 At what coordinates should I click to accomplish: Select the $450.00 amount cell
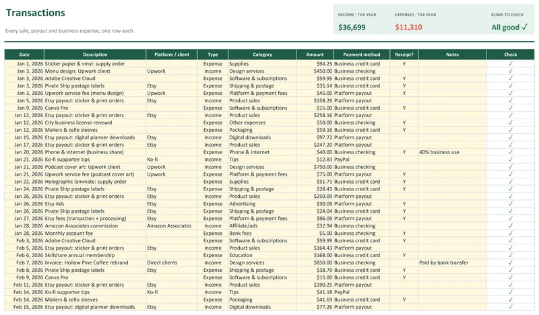[315, 71]
